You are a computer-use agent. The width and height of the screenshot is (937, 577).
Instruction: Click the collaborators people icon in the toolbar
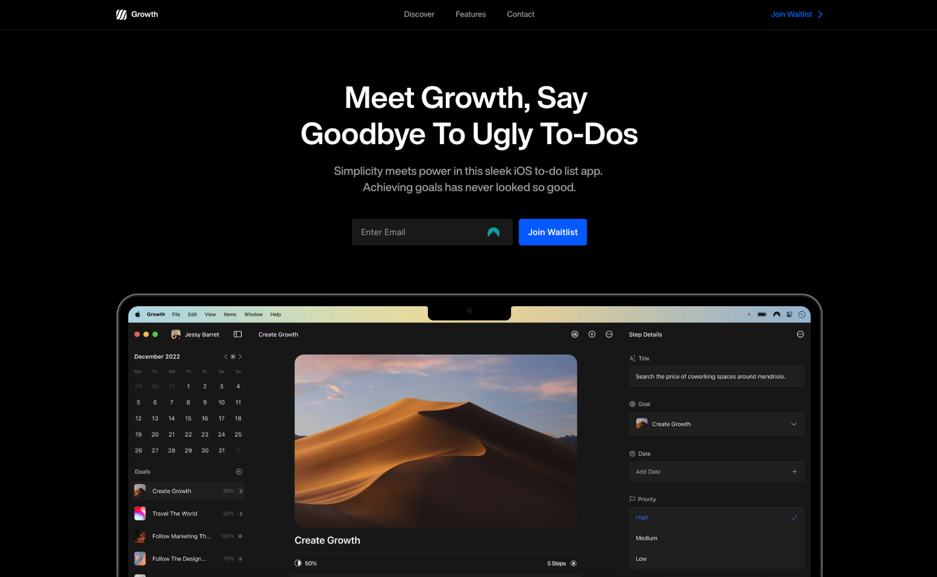point(575,334)
